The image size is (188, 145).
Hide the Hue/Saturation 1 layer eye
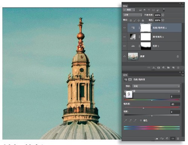coord(124,28)
